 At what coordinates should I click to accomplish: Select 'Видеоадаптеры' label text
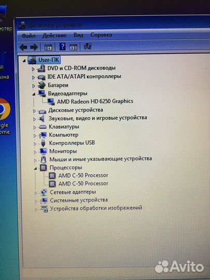pyautogui.click(x=68, y=93)
